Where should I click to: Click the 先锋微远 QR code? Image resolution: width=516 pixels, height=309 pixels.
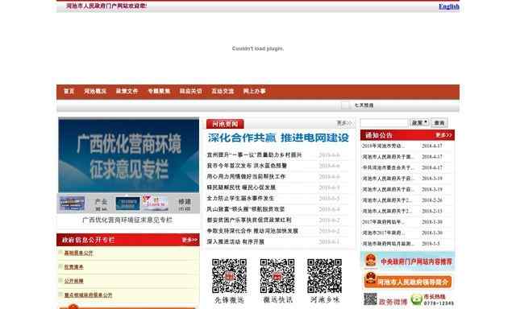pyautogui.click(x=229, y=275)
